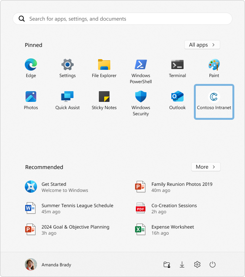This screenshot has height=277, width=245.
Task: Expand the All apps list
Action: pos(202,45)
